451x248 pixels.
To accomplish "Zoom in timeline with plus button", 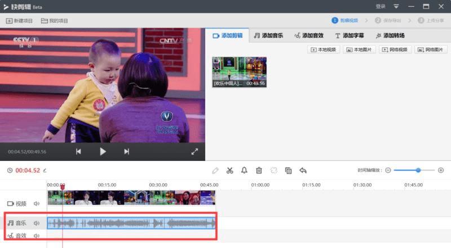I will (441, 170).
